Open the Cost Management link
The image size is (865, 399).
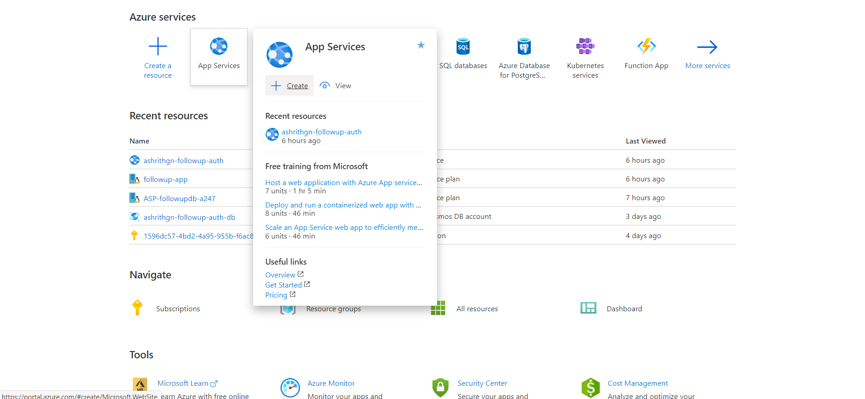click(x=638, y=383)
